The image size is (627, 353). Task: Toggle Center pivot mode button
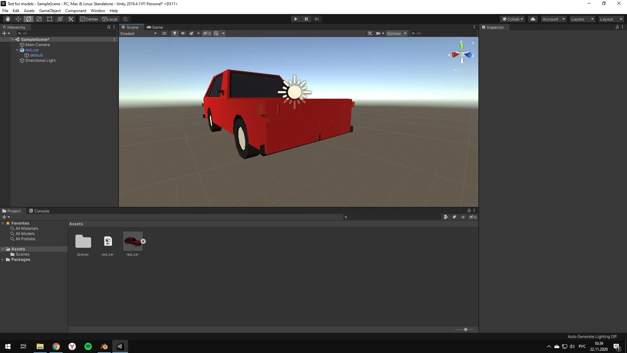[x=89, y=19]
